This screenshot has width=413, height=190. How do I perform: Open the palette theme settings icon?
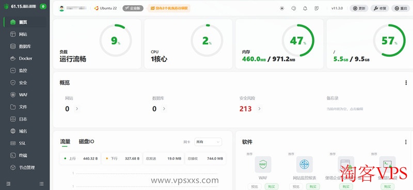tap(294, 8)
